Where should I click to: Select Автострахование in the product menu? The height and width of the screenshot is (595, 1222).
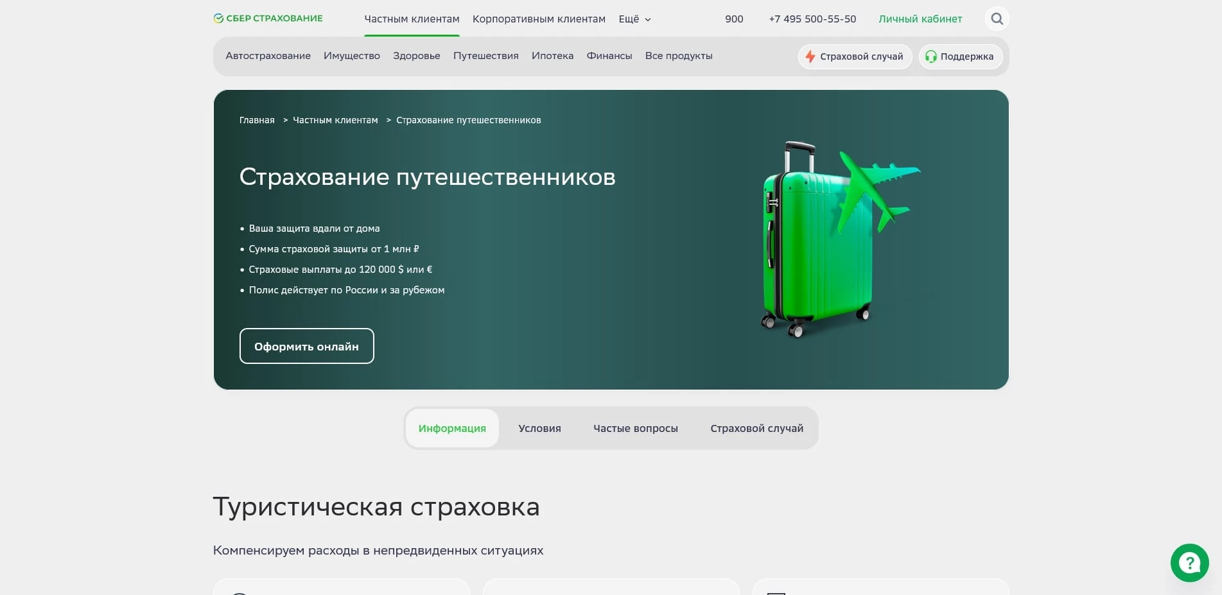click(268, 56)
